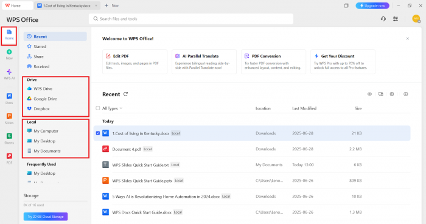Toggle the eye visibility icon above file list
The image size is (426, 224).
(369, 94)
